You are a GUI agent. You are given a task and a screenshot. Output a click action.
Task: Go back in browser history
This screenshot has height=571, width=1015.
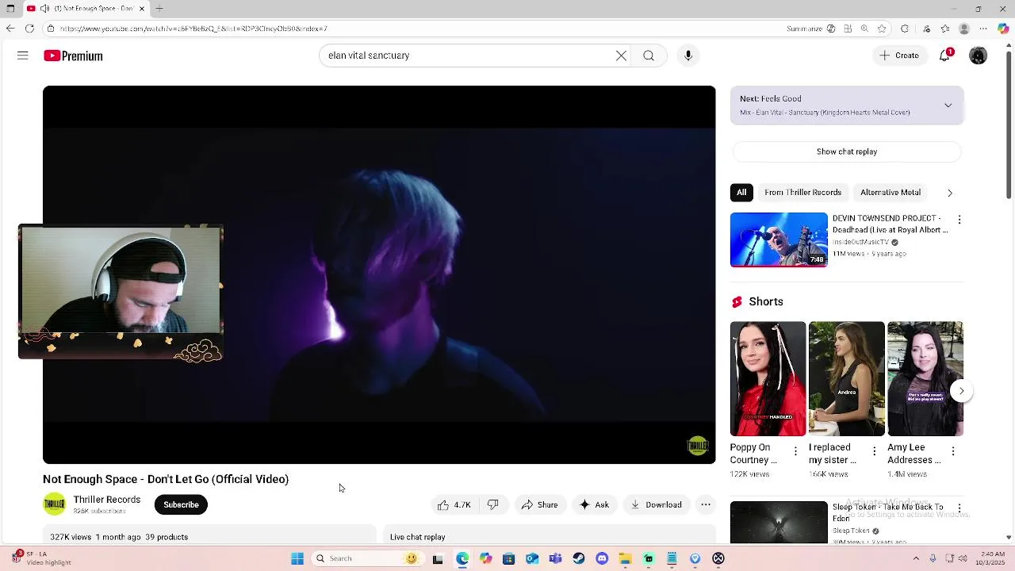pos(10,29)
